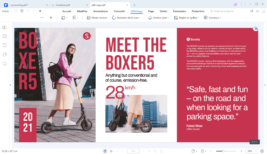Open the comments panel icon
267x154 pixels.
[4, 46]
